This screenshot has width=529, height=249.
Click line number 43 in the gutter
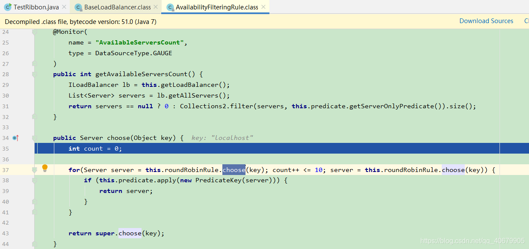(5, 233)
